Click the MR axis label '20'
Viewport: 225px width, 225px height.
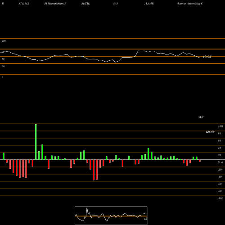tap(220, 155)
